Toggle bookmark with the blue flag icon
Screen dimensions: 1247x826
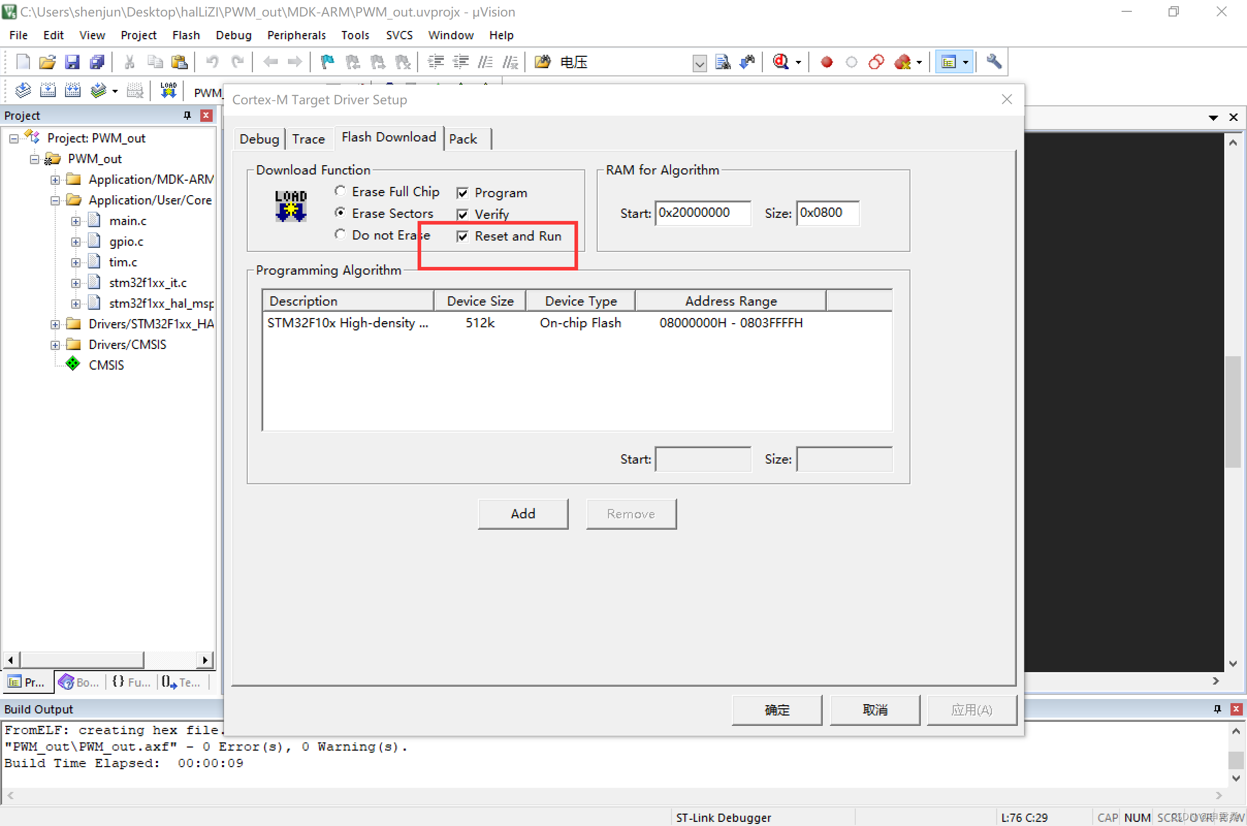[328, 62]
